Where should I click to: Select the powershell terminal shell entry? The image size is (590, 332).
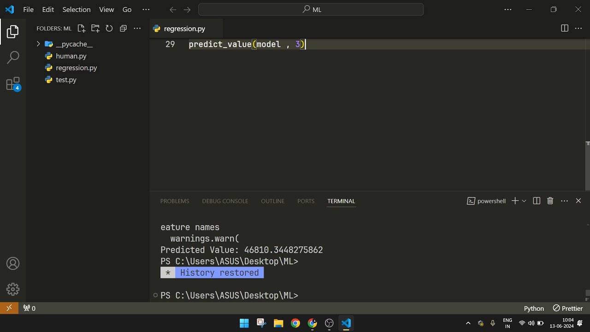click(486, 201)
